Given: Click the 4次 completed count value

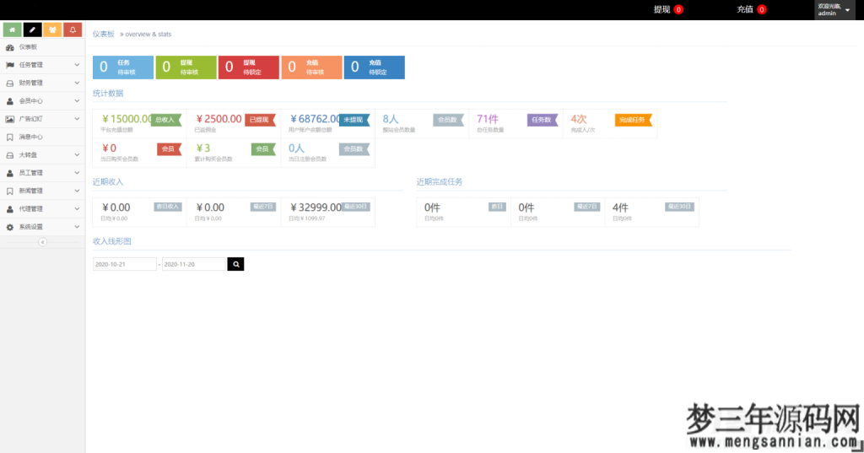Looking at the screenshot, I should click(579, 119).
